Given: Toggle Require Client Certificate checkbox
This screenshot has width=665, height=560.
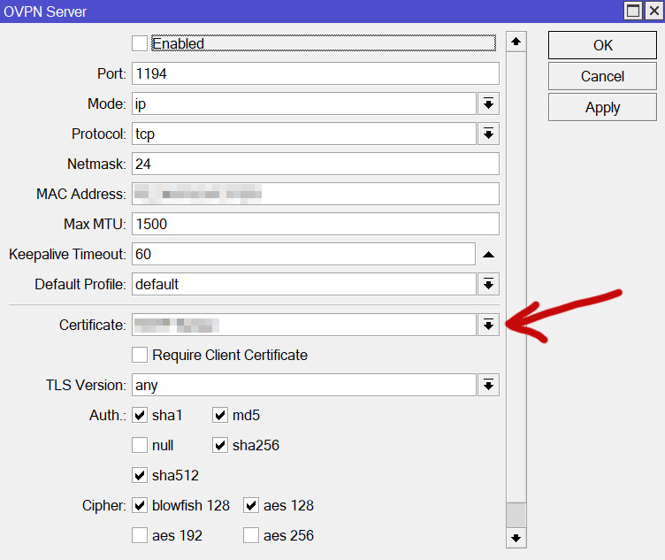Looking at the screenshot, I should pyautogui.click(x=140, y=355).
